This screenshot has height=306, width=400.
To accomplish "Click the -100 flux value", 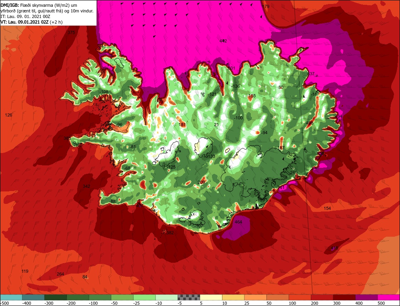I will (x=238, y=118).
